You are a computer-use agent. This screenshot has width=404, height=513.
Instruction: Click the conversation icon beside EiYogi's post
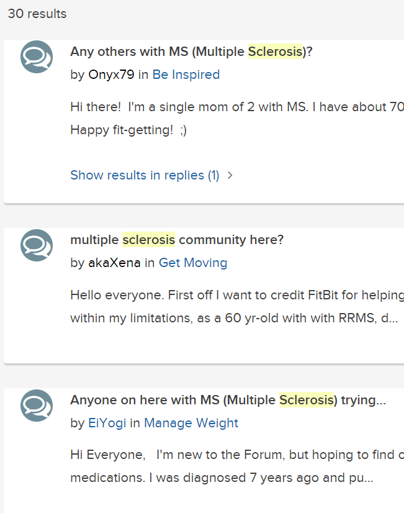click(37, 406)
